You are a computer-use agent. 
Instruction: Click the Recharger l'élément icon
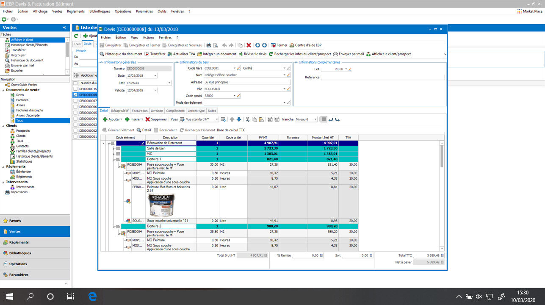pyautogui.click(x=182, y=129)
